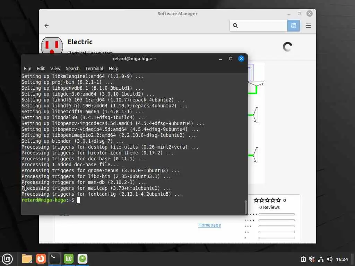Click the terminal title "retard@niga-higa: ~"

pos(134,59)
